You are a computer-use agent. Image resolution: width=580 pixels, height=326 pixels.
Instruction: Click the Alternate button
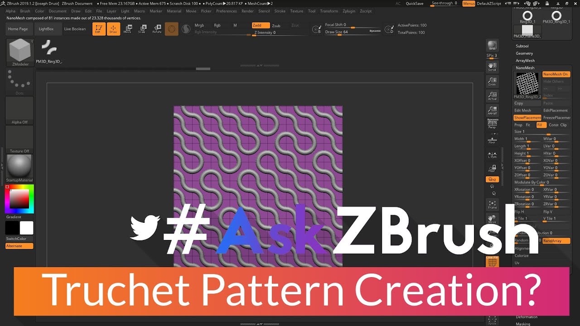[x=19, y=246]
